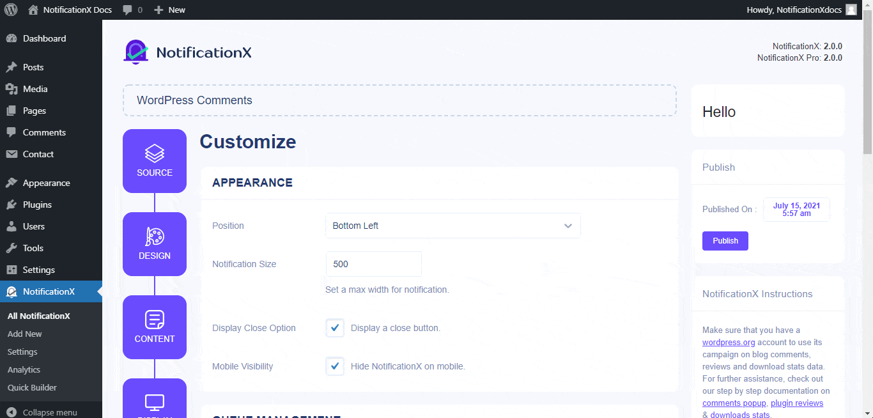Click the Notification Size field with 500
The image size is (873, 418).
[374, 264]
